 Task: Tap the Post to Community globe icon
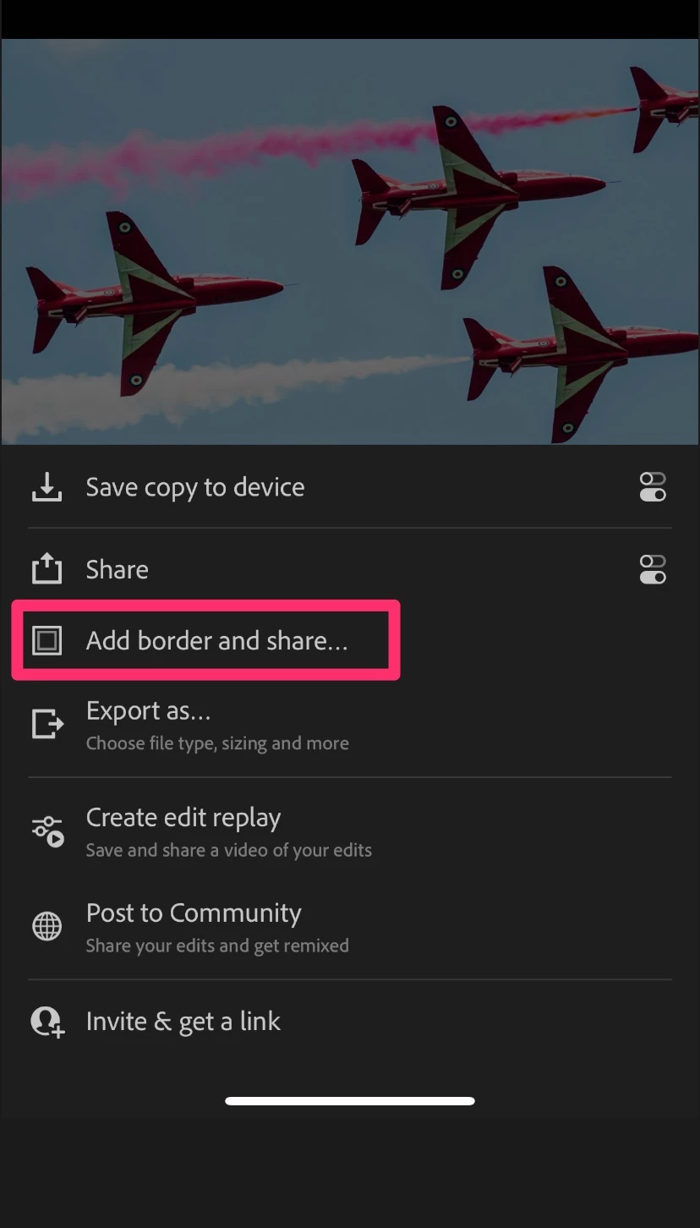click(46, 927)
